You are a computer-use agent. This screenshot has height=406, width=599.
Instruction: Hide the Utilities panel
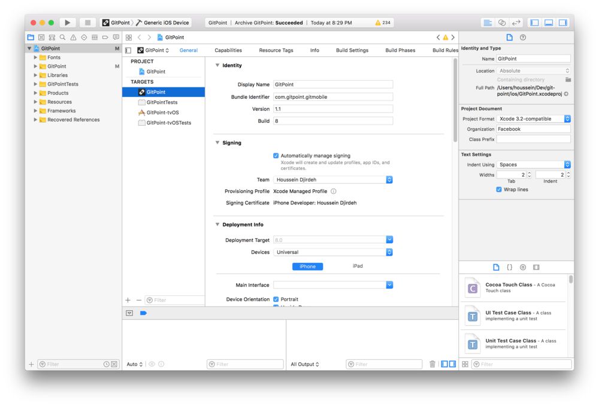point(562,23)
